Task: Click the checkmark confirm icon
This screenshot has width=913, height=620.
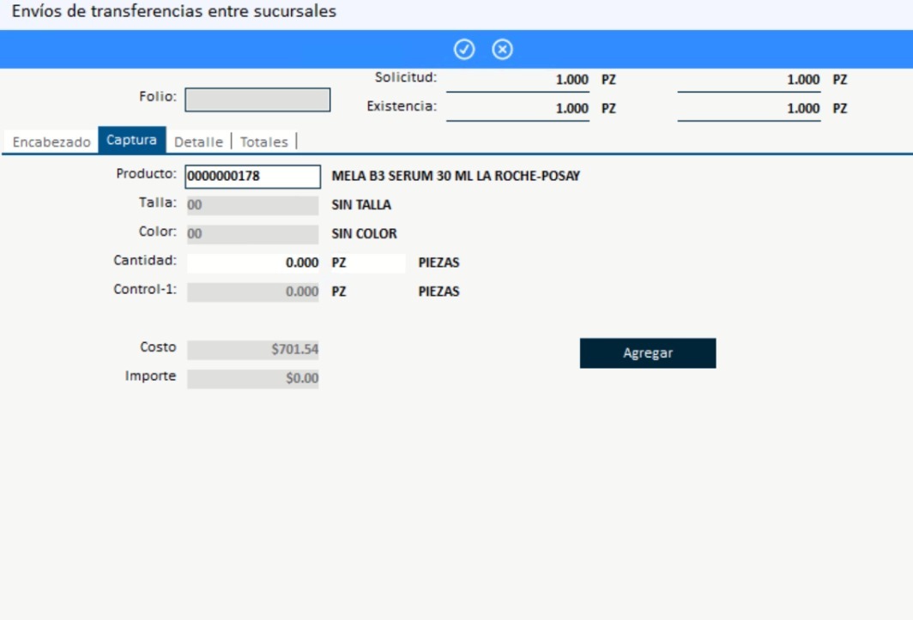Action: point(464,50)
